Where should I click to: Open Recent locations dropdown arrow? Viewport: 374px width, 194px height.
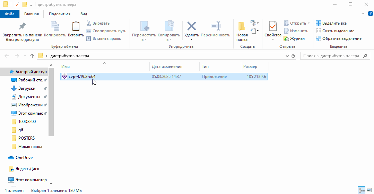coord(25,56)
